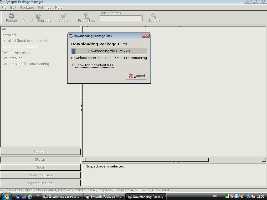
Task: Click Mark All Upgrades icon
Action: point(38,16)
